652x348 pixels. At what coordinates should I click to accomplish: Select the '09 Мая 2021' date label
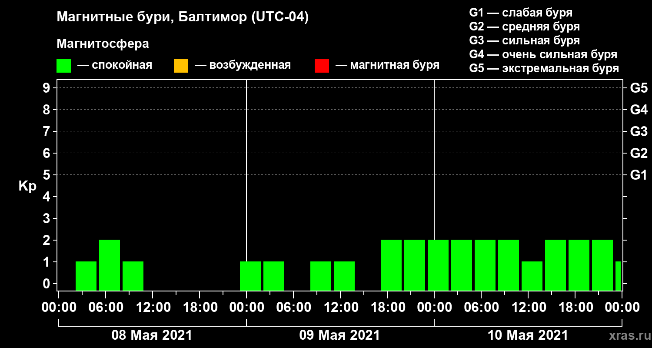pyautogui.click(x=339, y=335)
